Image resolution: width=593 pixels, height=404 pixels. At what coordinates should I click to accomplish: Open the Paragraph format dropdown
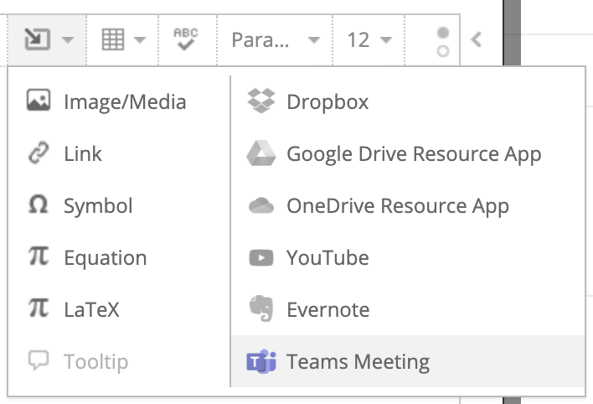(276, 39)
